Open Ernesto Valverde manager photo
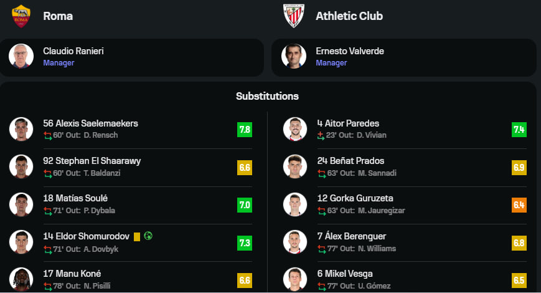 (294, 56)
